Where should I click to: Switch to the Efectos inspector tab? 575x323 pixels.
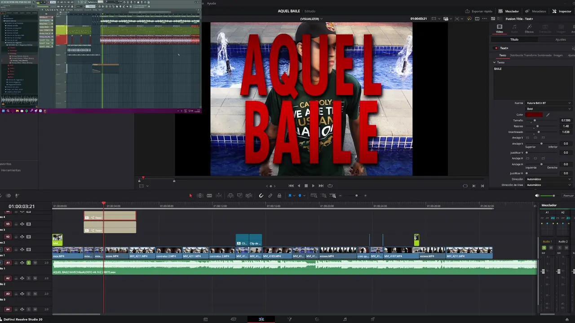(x=529, y=29)
